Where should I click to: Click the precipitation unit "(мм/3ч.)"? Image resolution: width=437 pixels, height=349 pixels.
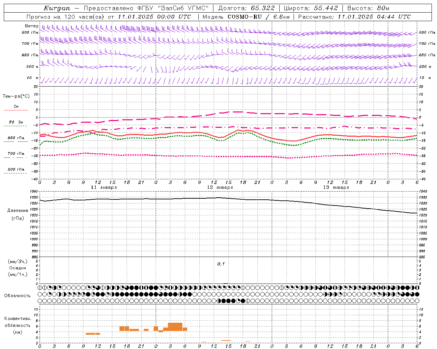coord(18,261)
